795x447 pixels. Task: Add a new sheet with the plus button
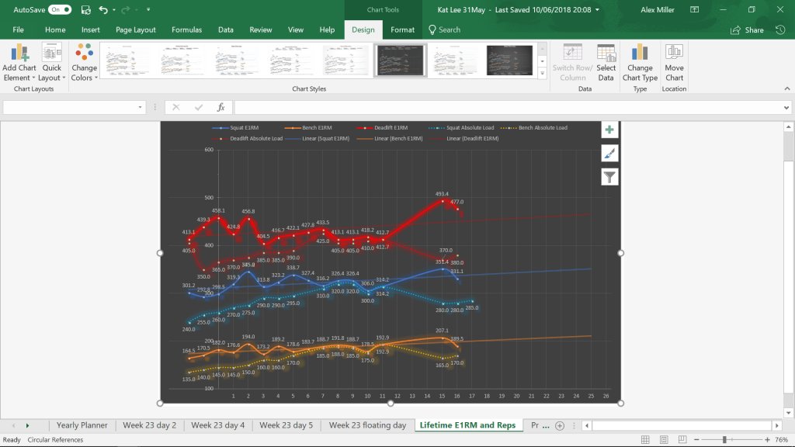(x=560, y=426)
